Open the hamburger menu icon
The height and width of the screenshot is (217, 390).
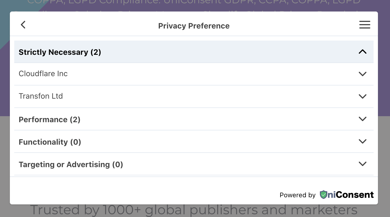pyautogui.click(x=365, y=25)
